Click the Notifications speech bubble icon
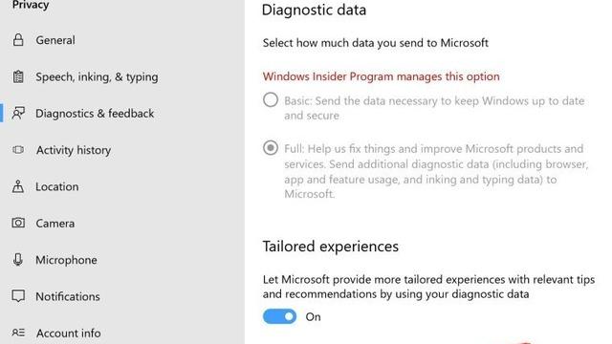 coord(18,296)
